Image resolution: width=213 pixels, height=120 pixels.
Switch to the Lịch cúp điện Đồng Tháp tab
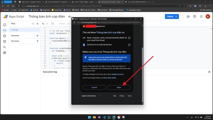pyautogui.click(x=137, y=2)
